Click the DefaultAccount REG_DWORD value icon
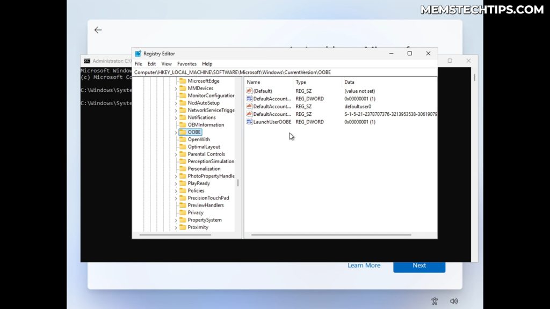This screenshot has width=550, height=309. [249, 99]
